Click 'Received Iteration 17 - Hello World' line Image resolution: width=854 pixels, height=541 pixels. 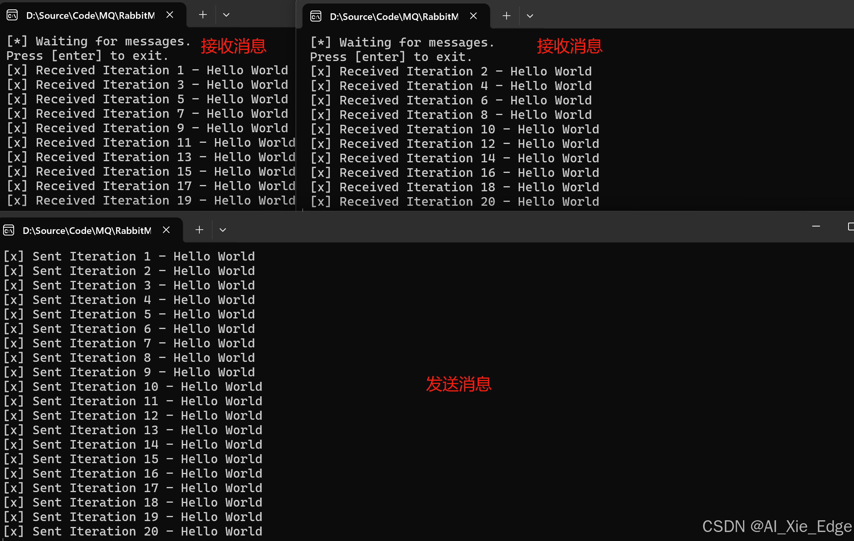coord(151,186)
